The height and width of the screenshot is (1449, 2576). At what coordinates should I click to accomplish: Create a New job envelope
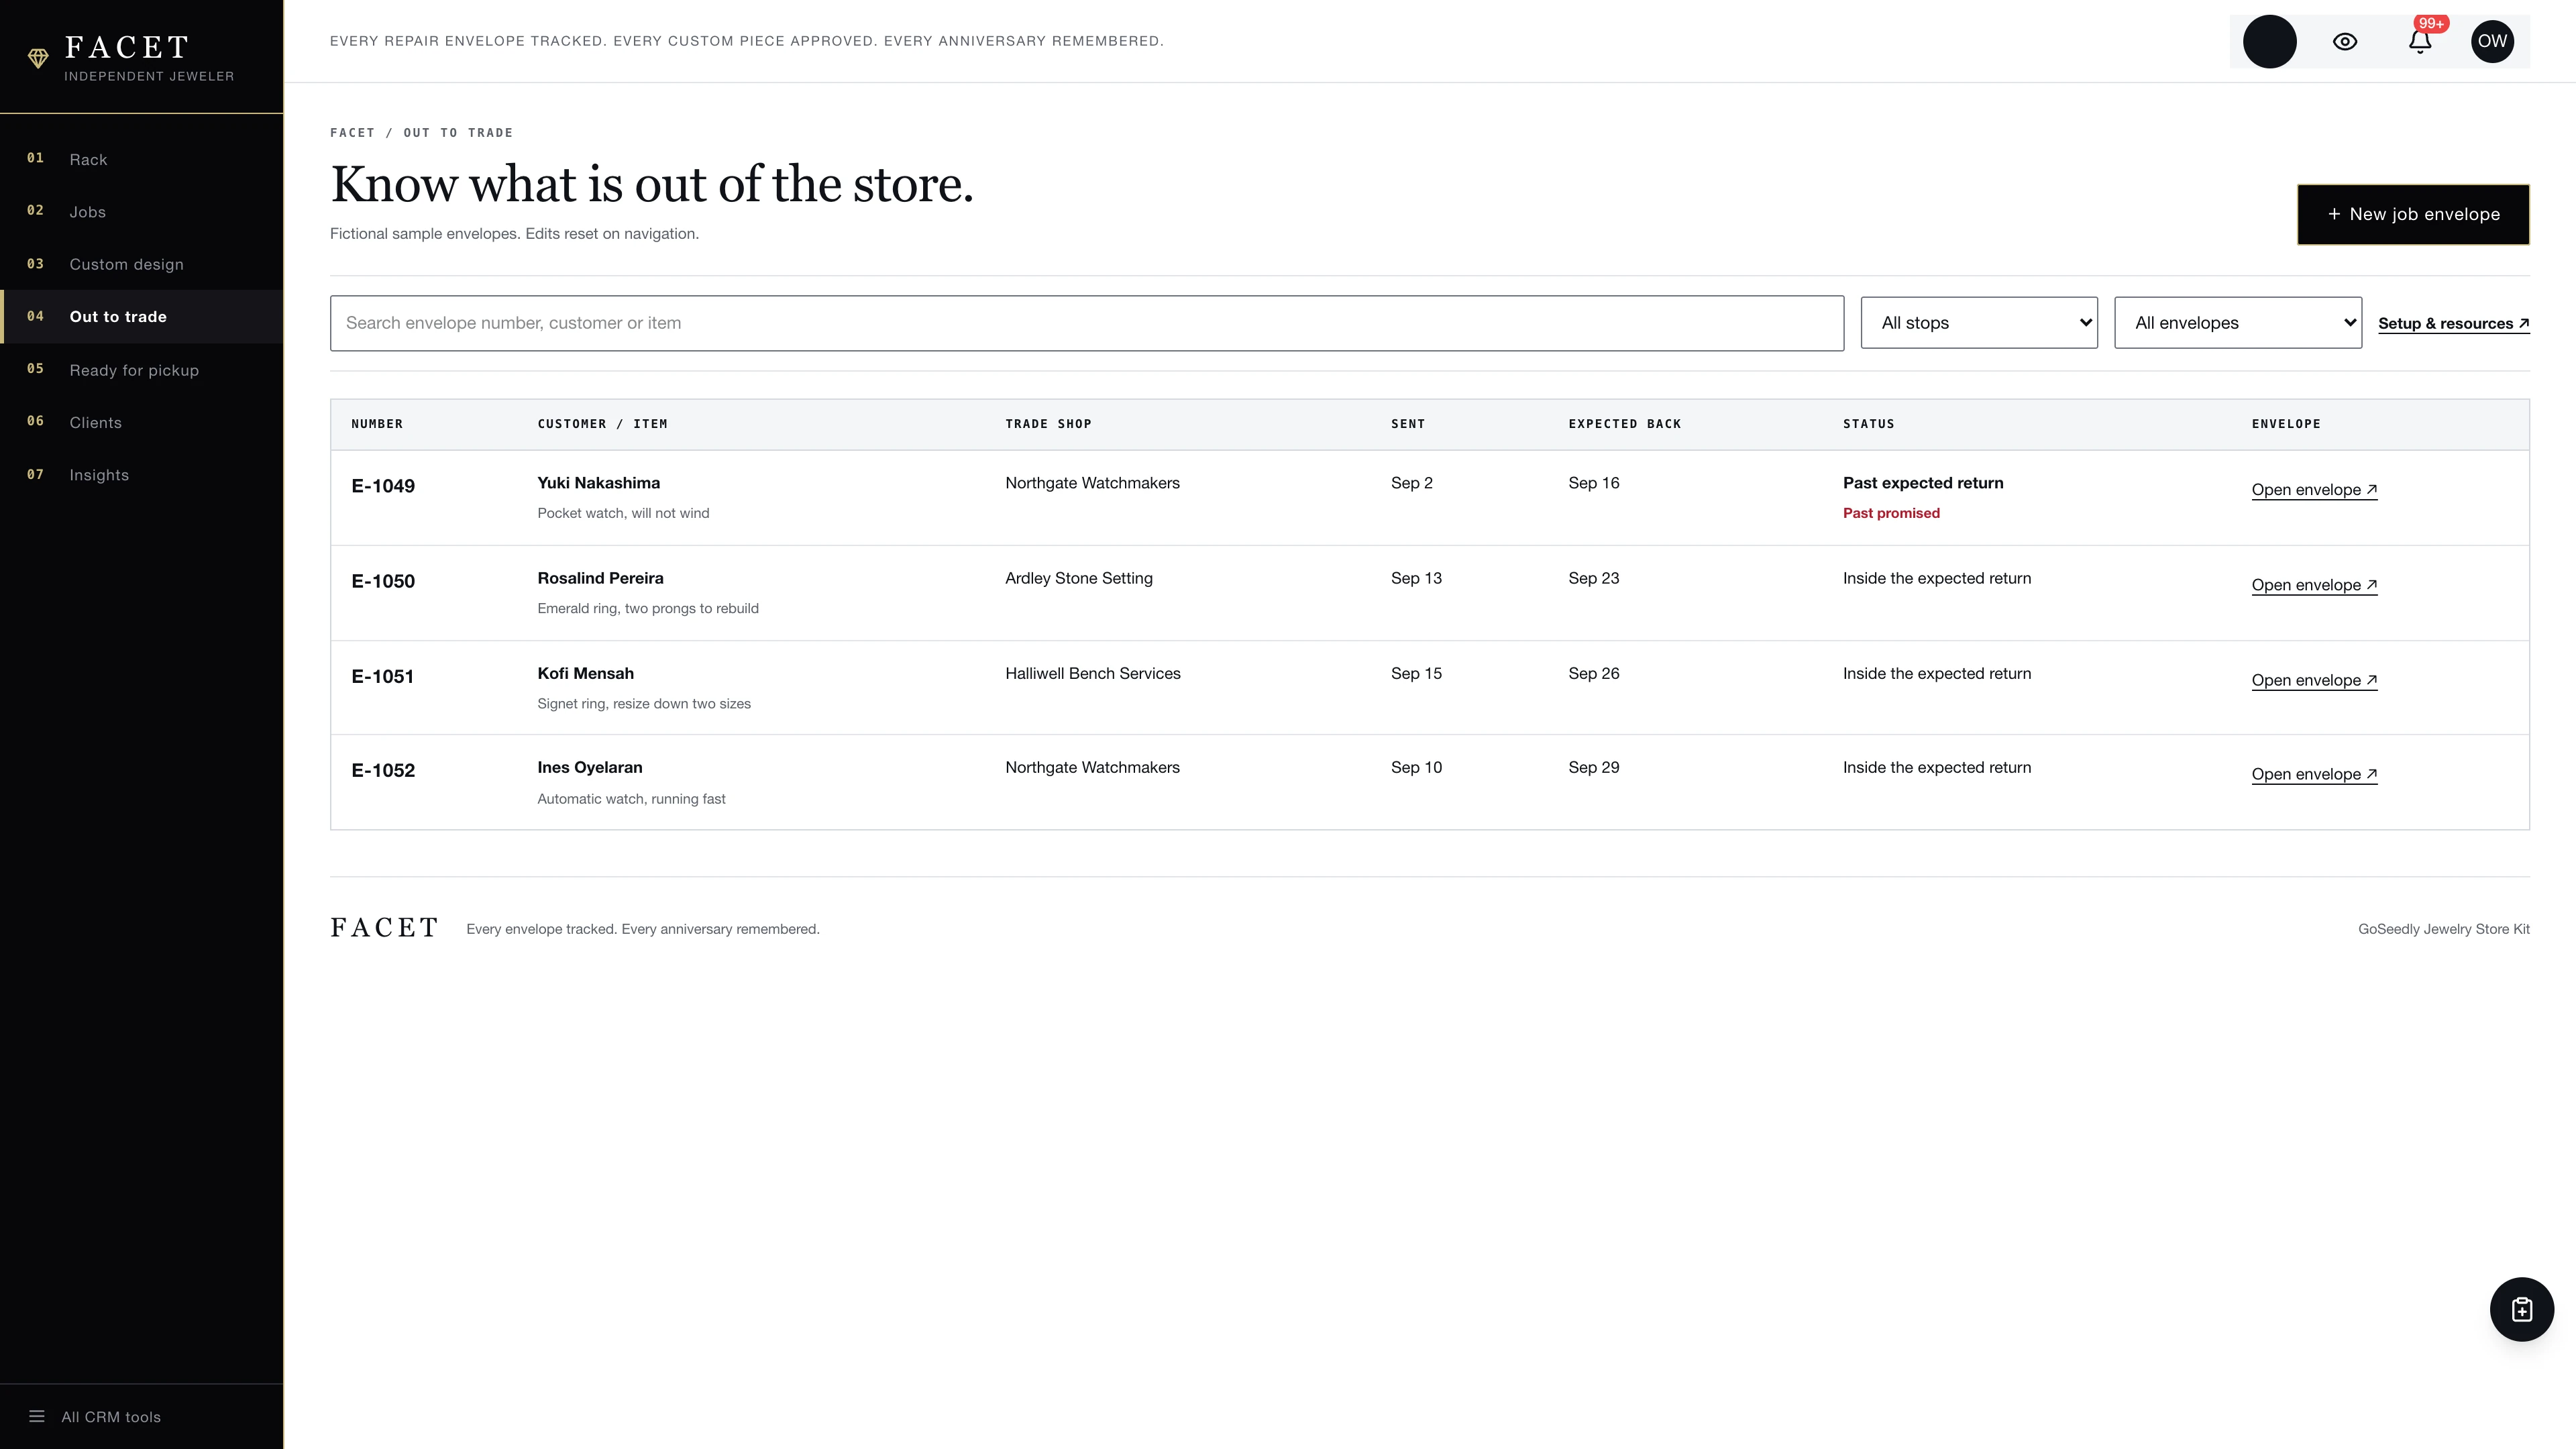tap(2413, 214)
